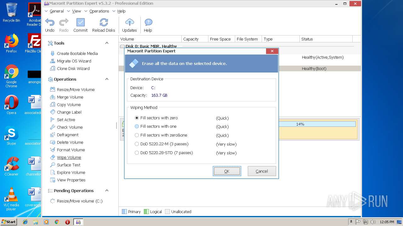Click the Resize/Move Volume icon
403x226 pixels.
[53, 89]
